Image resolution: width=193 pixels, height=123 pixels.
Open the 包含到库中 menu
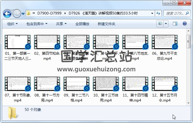tap(37, 24)
